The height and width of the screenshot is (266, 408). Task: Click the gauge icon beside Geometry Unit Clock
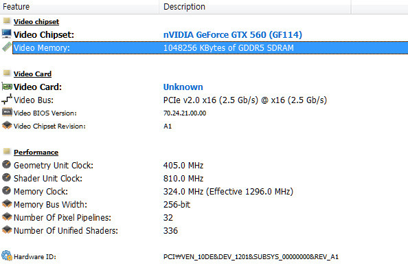[6, 164]
